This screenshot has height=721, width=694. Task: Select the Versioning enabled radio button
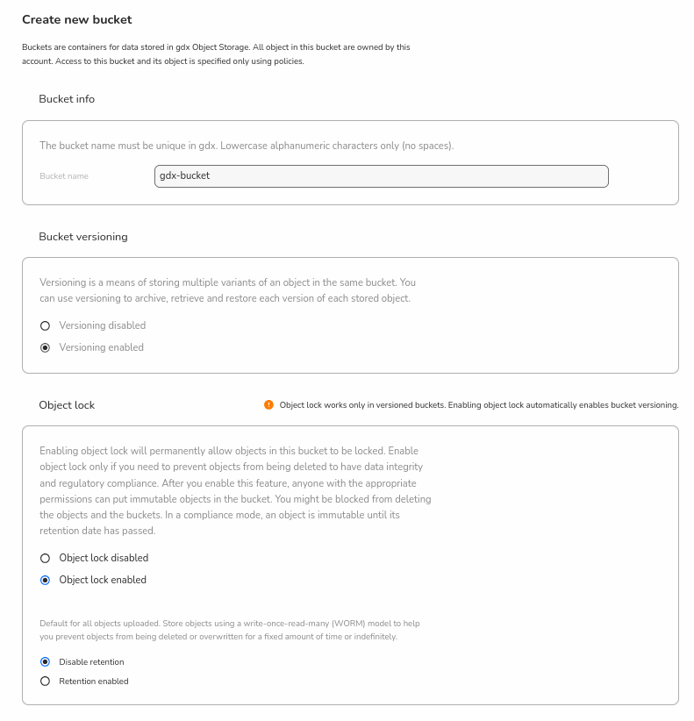click(x=46, y=347)
